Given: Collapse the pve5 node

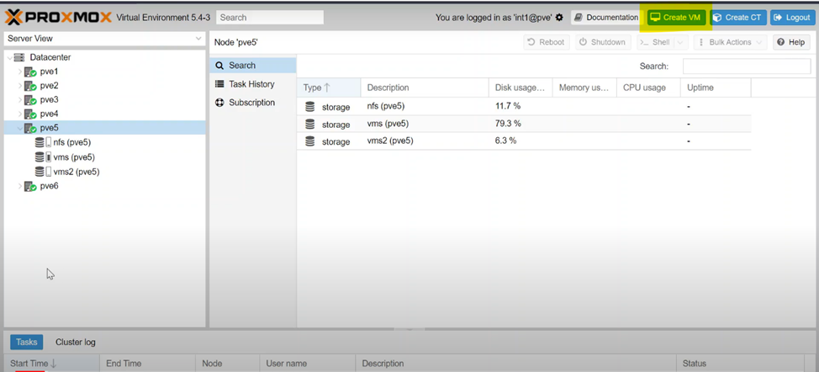Looking at the screenshot, I should coord(20,128).
